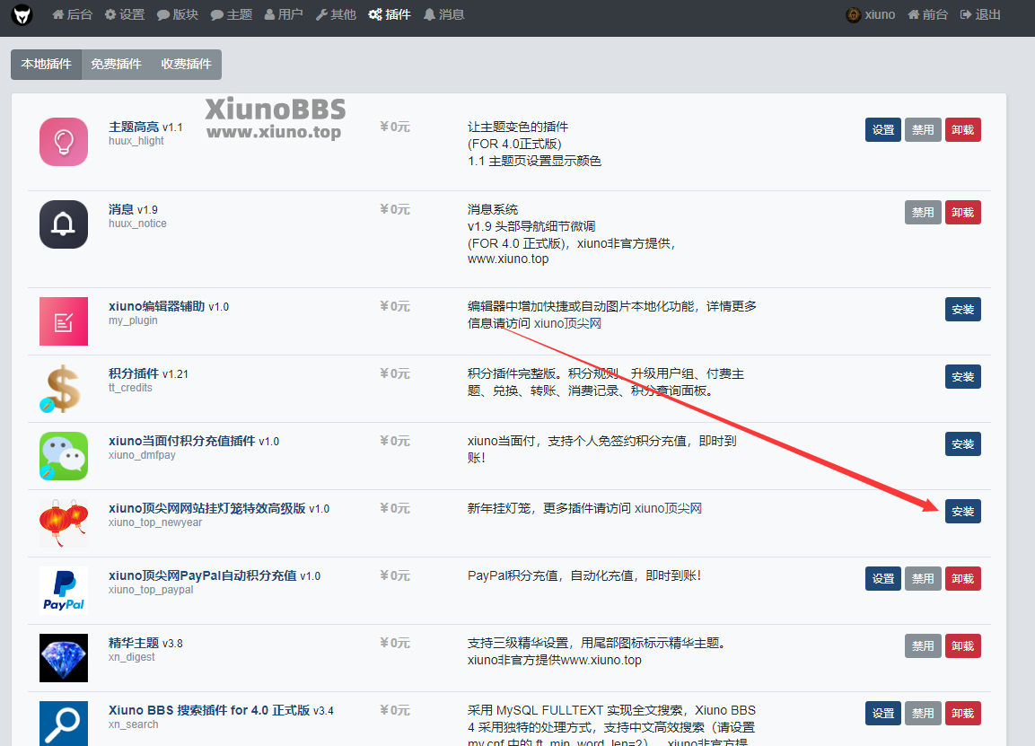Go to 前台 link in the top bar

click(x=927, y=14)
